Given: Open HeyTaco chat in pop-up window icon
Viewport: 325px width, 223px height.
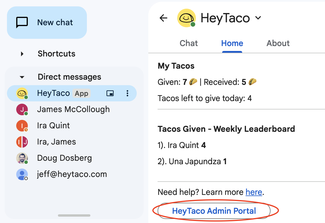Looking at the screenshot, I should point(110,93).
